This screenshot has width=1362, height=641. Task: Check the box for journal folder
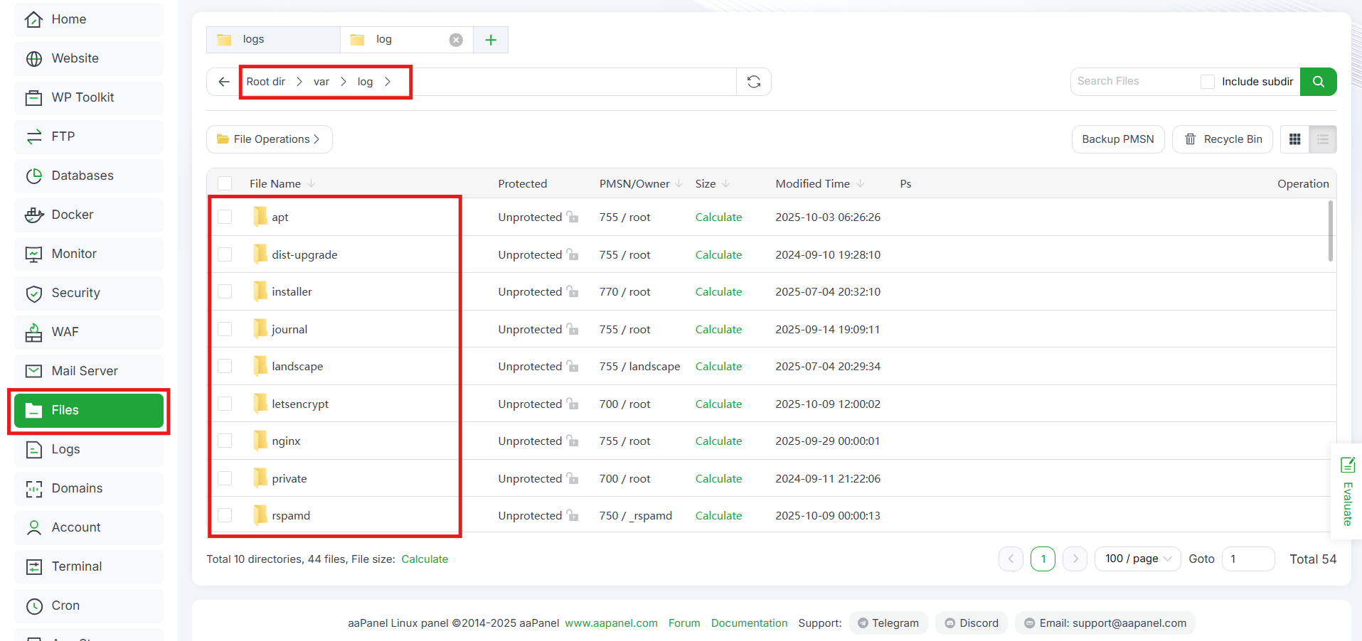click(225, 329)
